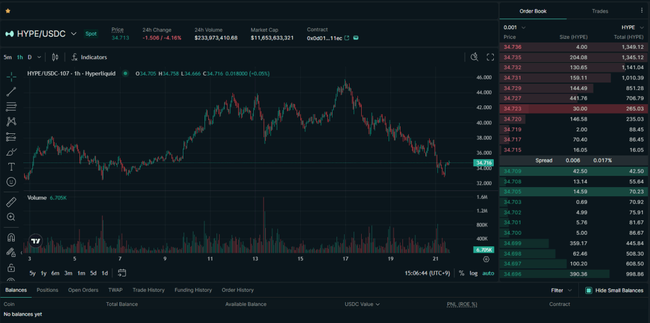Open the 0.001 price grouping dropdown
Image resolution: width=650 pixels, height=323 pixels.
(x=514, y=27)
